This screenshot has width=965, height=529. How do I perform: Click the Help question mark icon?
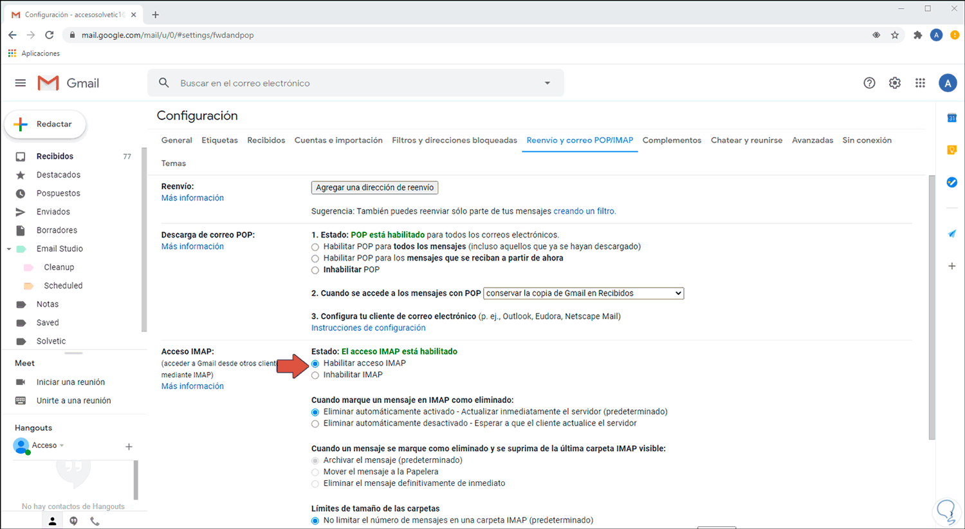[x=869, y=83]
